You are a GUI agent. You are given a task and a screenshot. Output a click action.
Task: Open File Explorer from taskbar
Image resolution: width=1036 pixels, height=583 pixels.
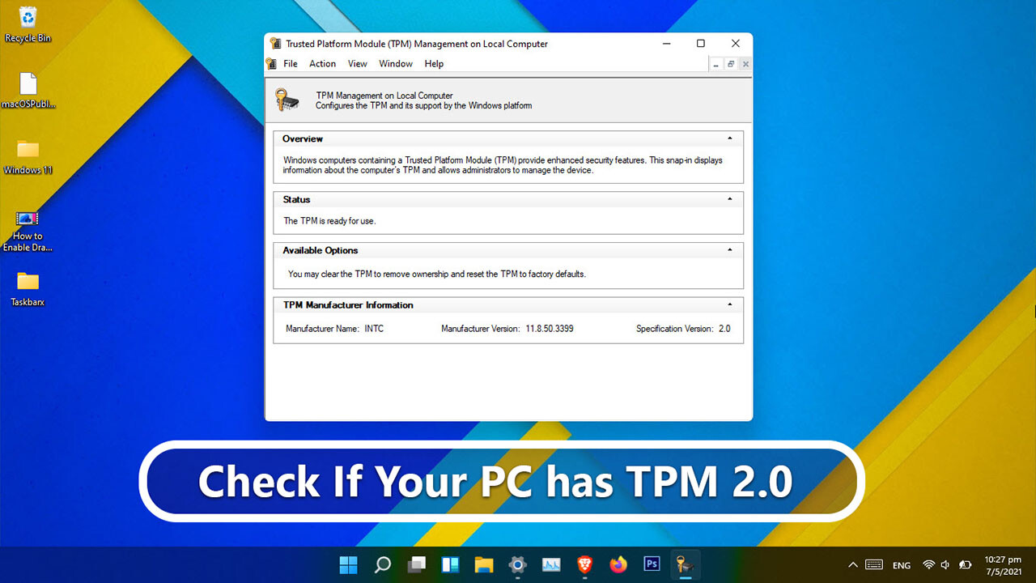coord(484,564)
